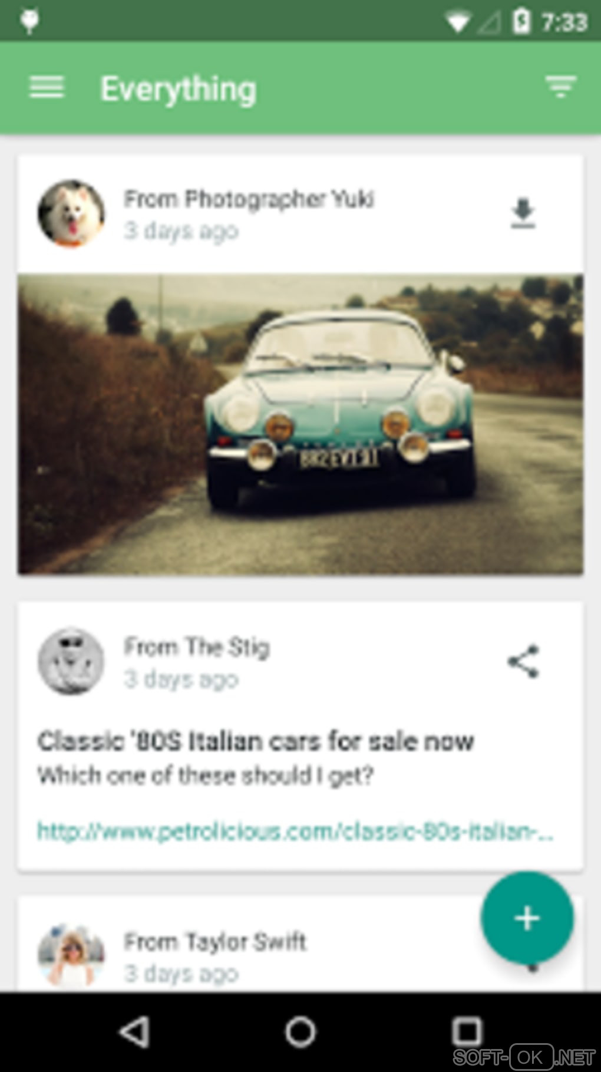Screen dimensions: 601x1072
Task: Open the hamburger navigation menu
Action: click(47, 88)
